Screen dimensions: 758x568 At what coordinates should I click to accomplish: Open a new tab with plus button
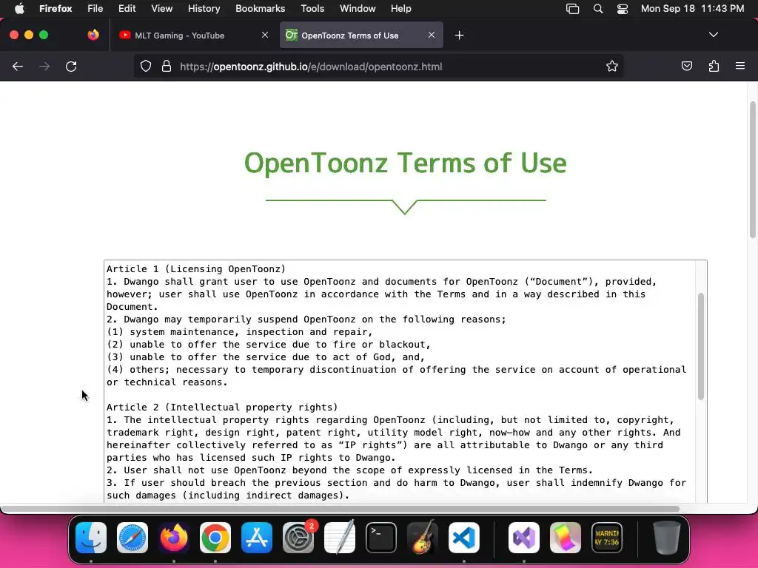point(459,35)
